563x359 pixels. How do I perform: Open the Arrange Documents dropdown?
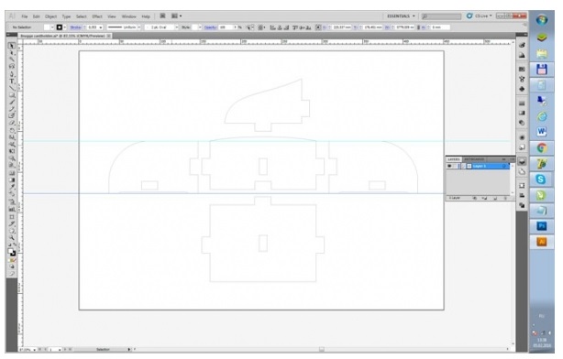point(176,16)
